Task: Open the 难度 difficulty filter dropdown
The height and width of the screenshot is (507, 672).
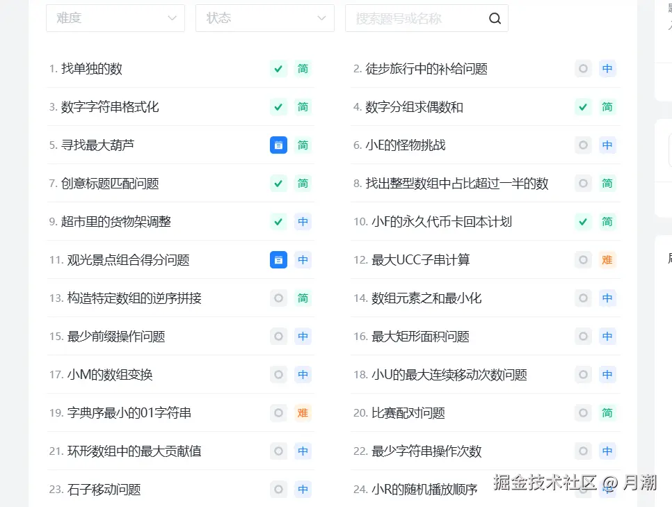Action: pos(115,18)
